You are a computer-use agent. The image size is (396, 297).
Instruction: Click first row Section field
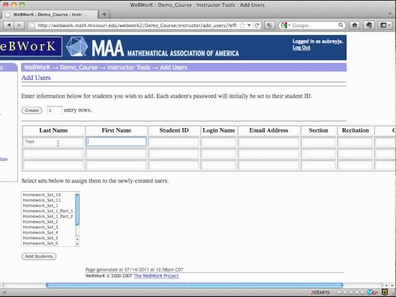pyautogui.click(x=319, y=142)
